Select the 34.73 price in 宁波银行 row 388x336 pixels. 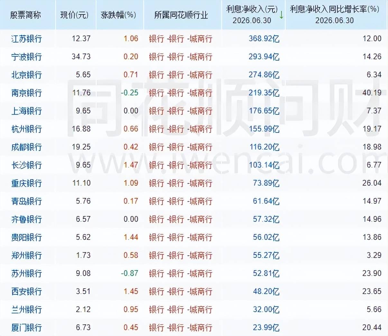(81, 57)
